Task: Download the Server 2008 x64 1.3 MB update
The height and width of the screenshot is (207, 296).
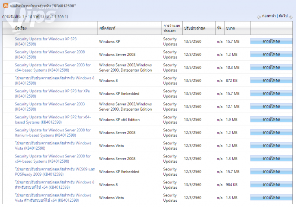Action: [x=271, y=159]
